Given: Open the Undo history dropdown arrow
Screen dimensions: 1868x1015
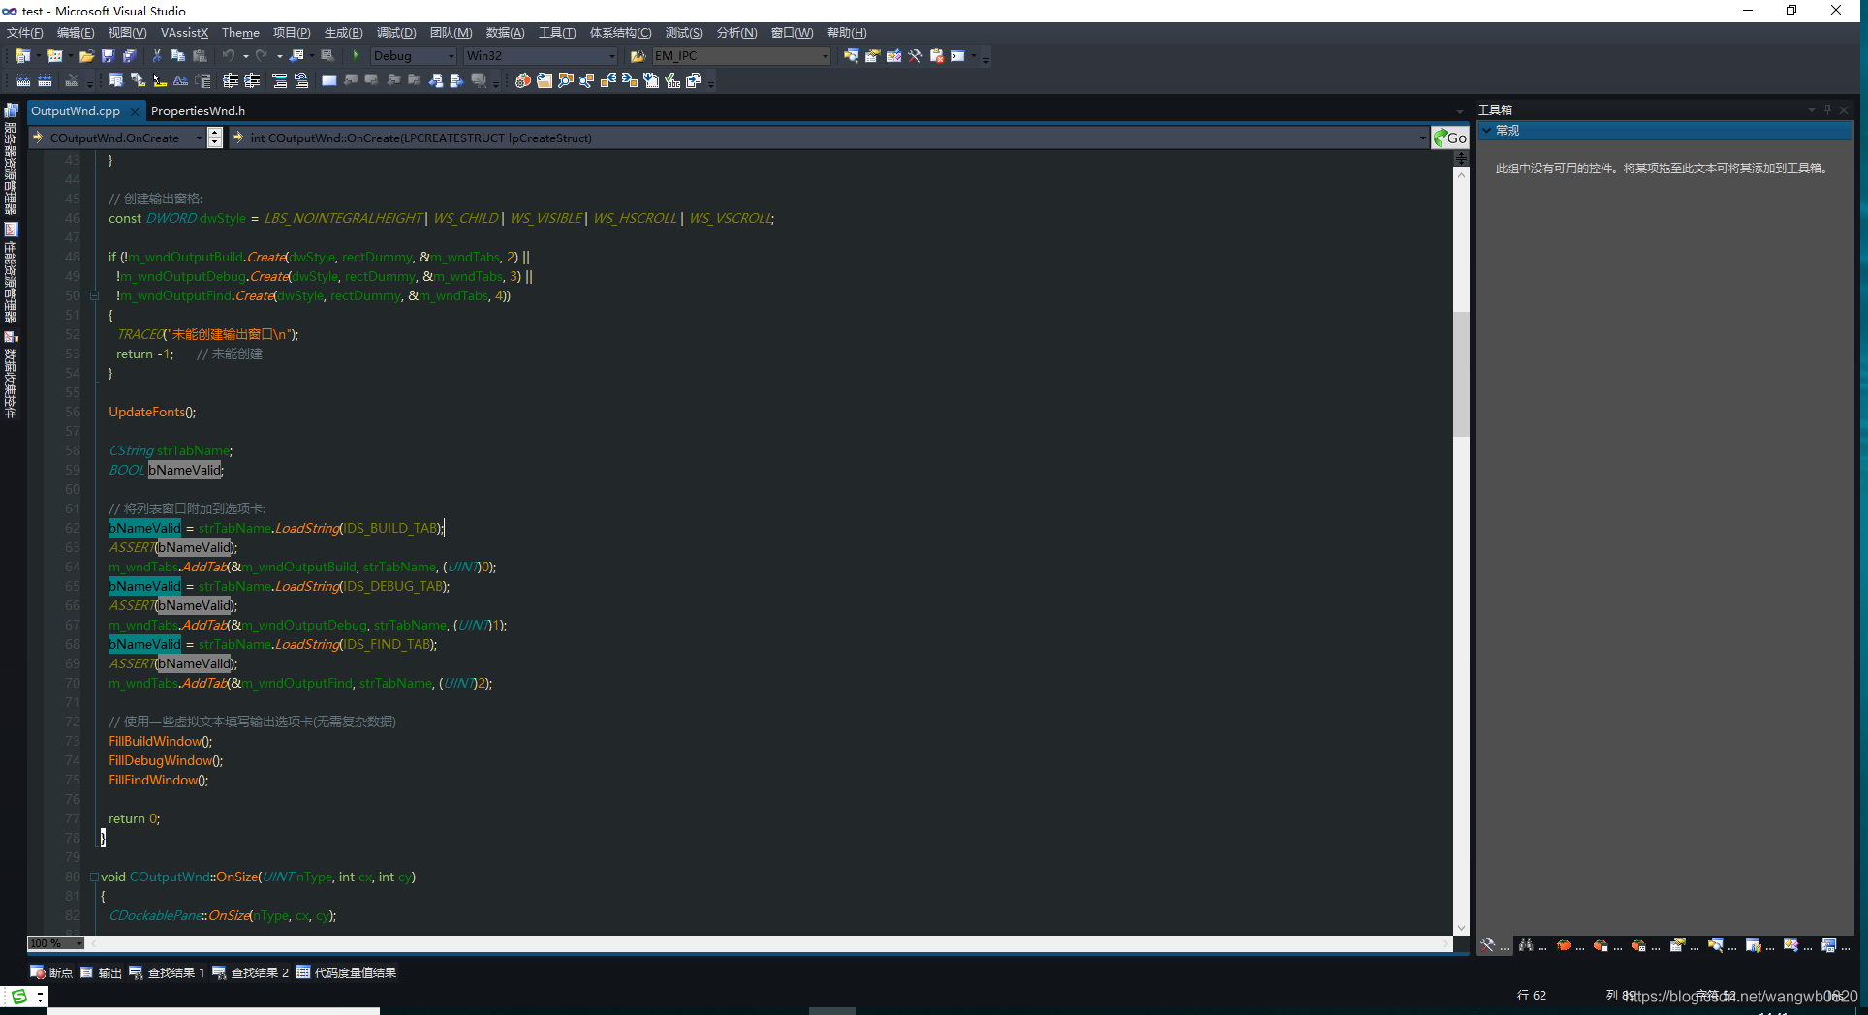Looking at the screenshot, I should [245, 56].
